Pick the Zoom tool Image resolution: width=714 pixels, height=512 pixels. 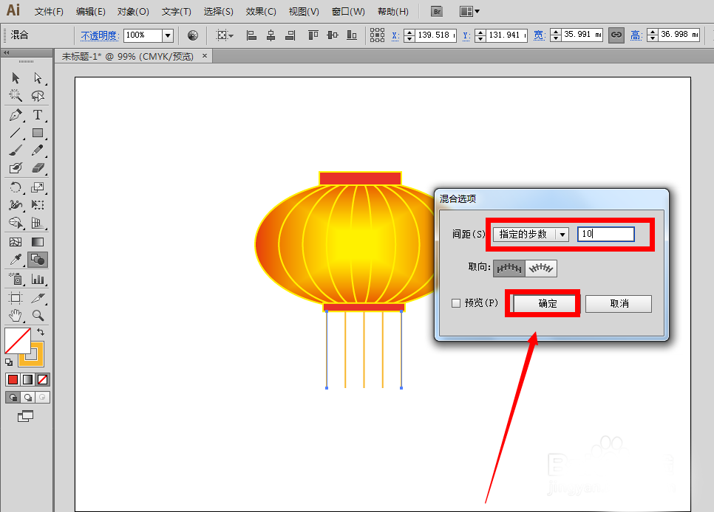(38, 315)
